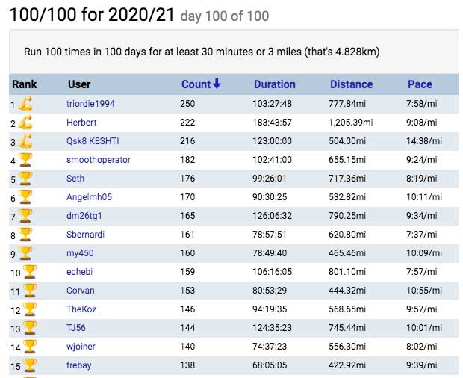View TheKoz's profile page

pyautogui.click(x=81, y=309)
